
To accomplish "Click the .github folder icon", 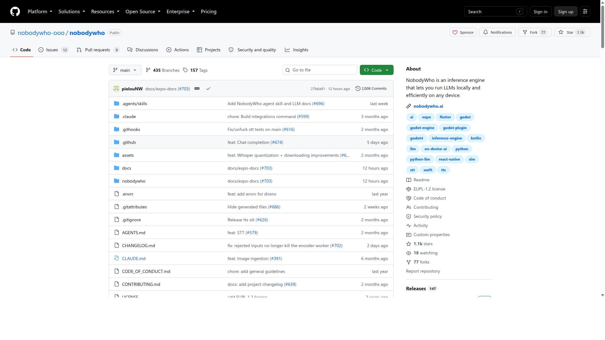I will click(117, 142).
